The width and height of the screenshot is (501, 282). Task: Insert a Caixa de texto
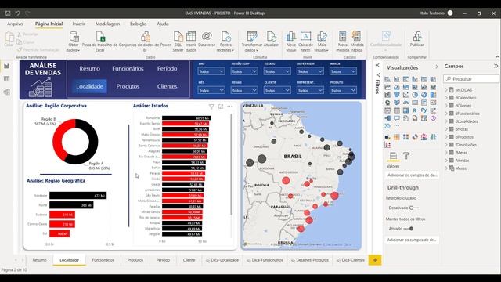pyautogui.click(x=306, y=42)
